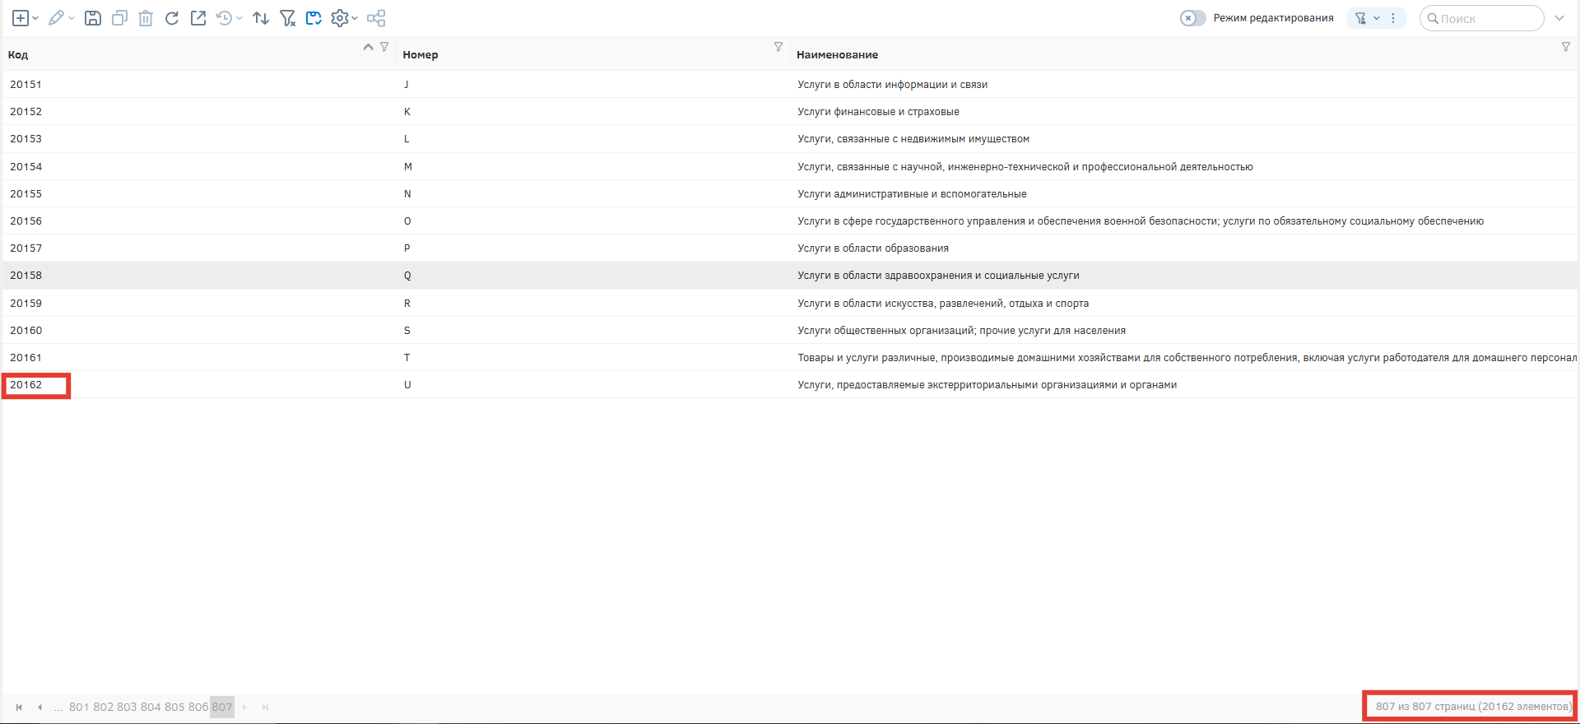This screenshot has width=1580, height=724.
Task: Select the row Услуги финансовые и страховые
Action: coord(790,112)
